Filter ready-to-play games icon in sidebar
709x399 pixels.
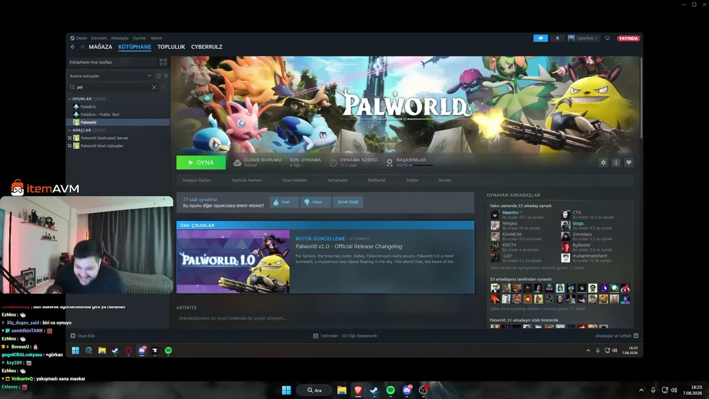click(166, 76)
